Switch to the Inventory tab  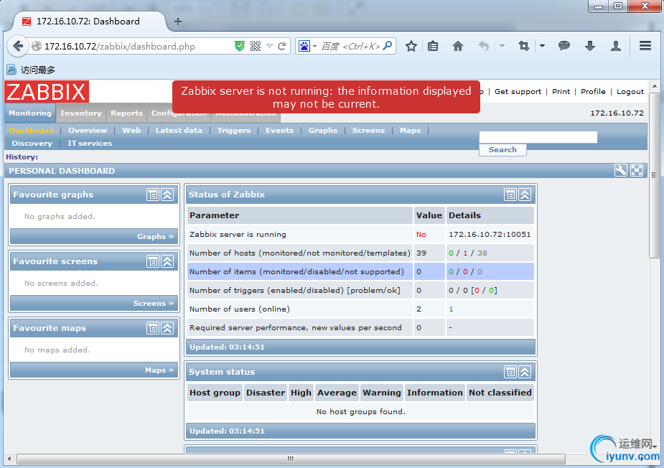tap(81, 113)
